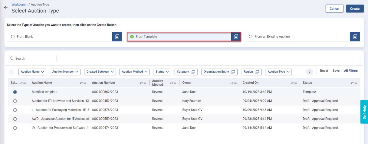Open All Filters
The image size is (368, 144).
[350, 71]
